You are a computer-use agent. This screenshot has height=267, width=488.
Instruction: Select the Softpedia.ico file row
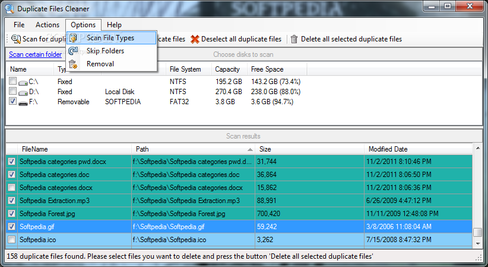239,240
